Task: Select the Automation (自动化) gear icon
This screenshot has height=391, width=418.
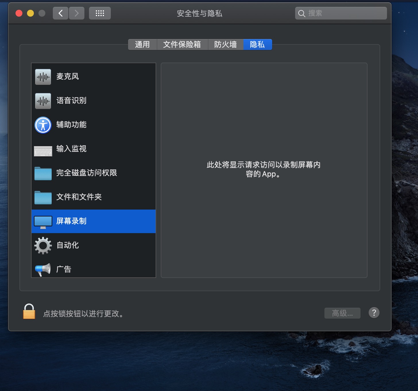Action: pos(43,245)
